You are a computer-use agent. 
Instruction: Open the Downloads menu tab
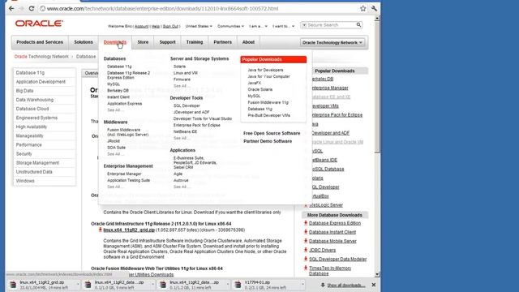115,42
